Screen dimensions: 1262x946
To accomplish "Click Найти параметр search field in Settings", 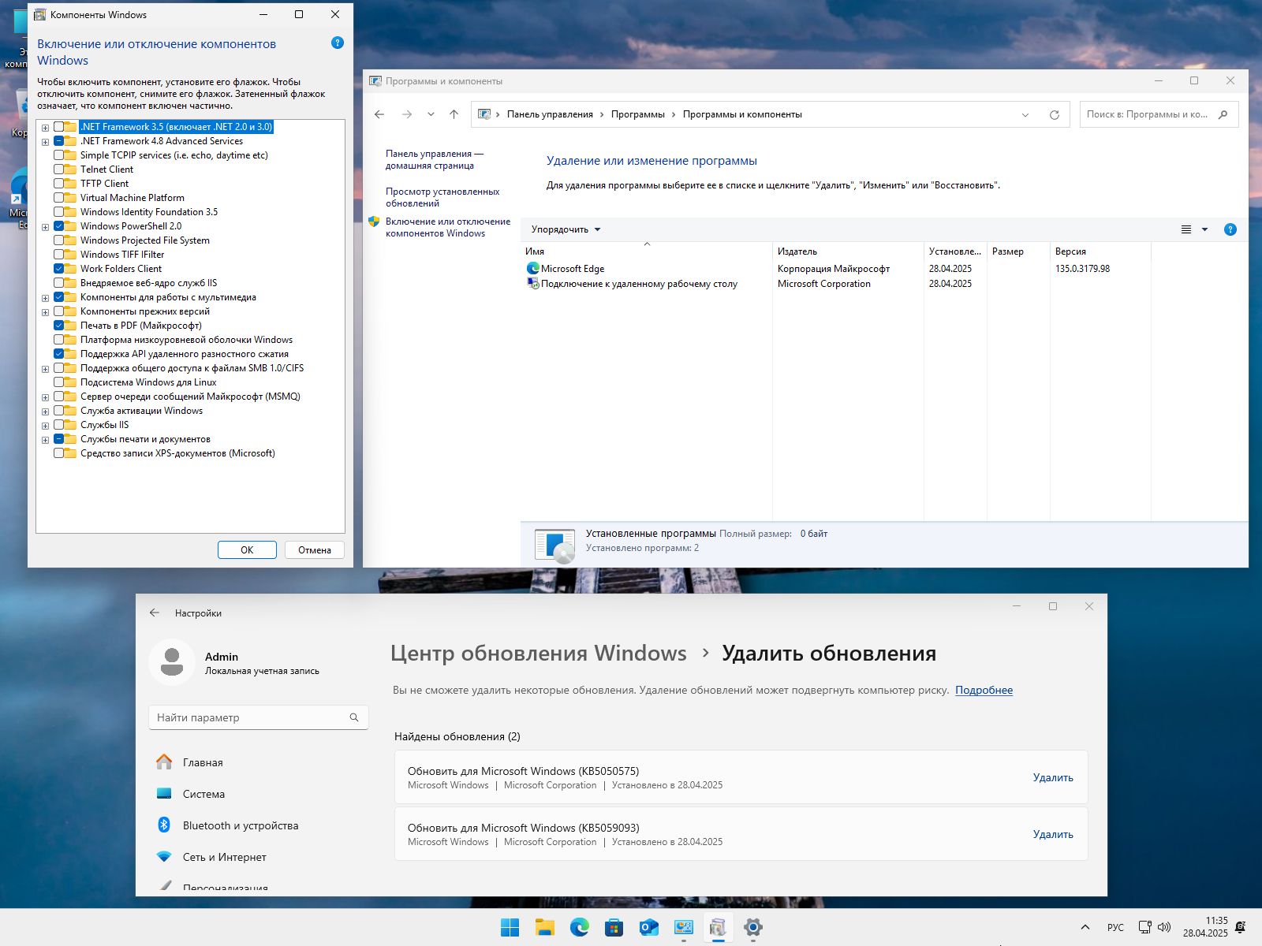I will [x=259, y=717].
